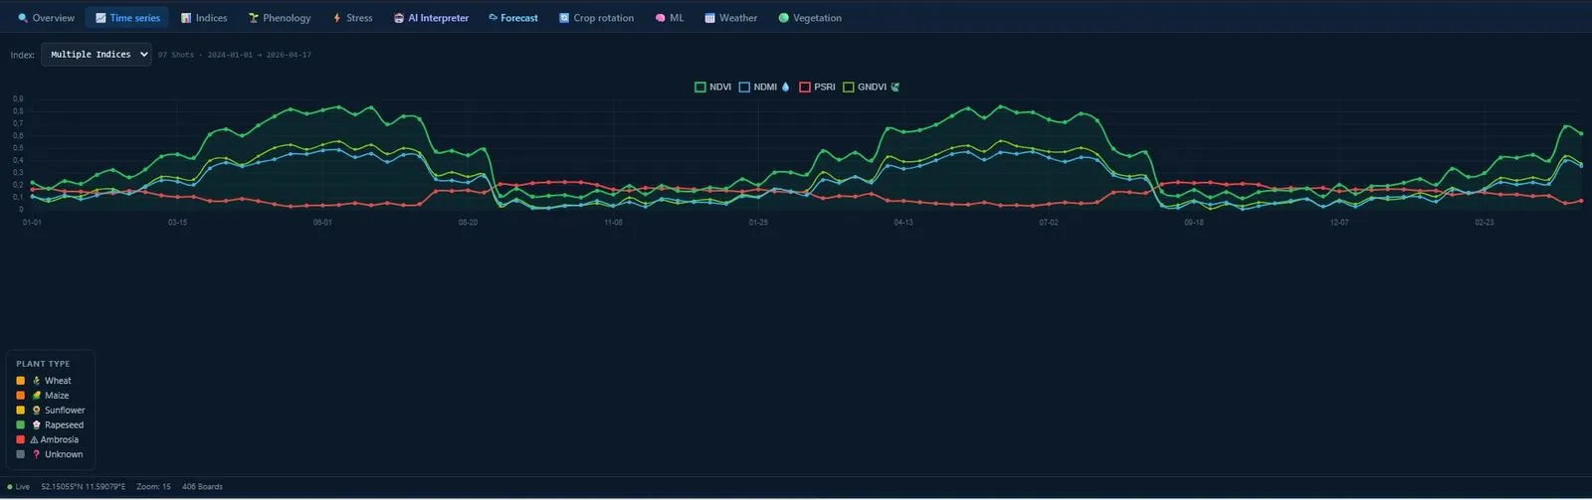Click the 08-20 date label on axis
Screen dimensions: 1592x500
468,223
